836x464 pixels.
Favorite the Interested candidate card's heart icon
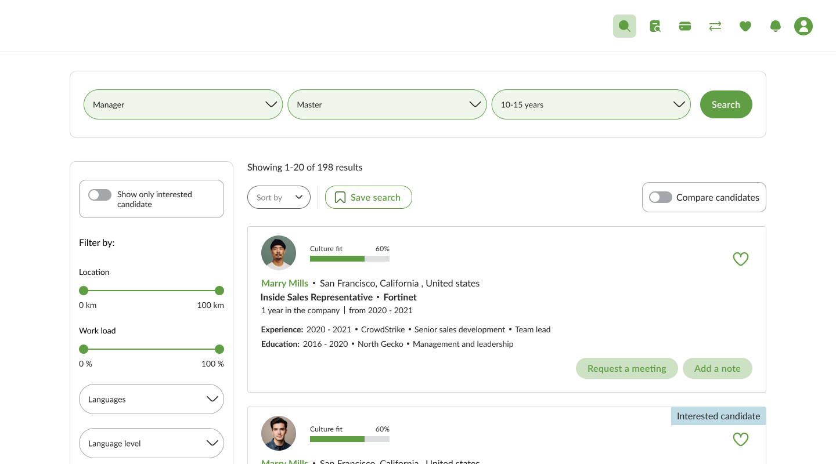point(740,440)
